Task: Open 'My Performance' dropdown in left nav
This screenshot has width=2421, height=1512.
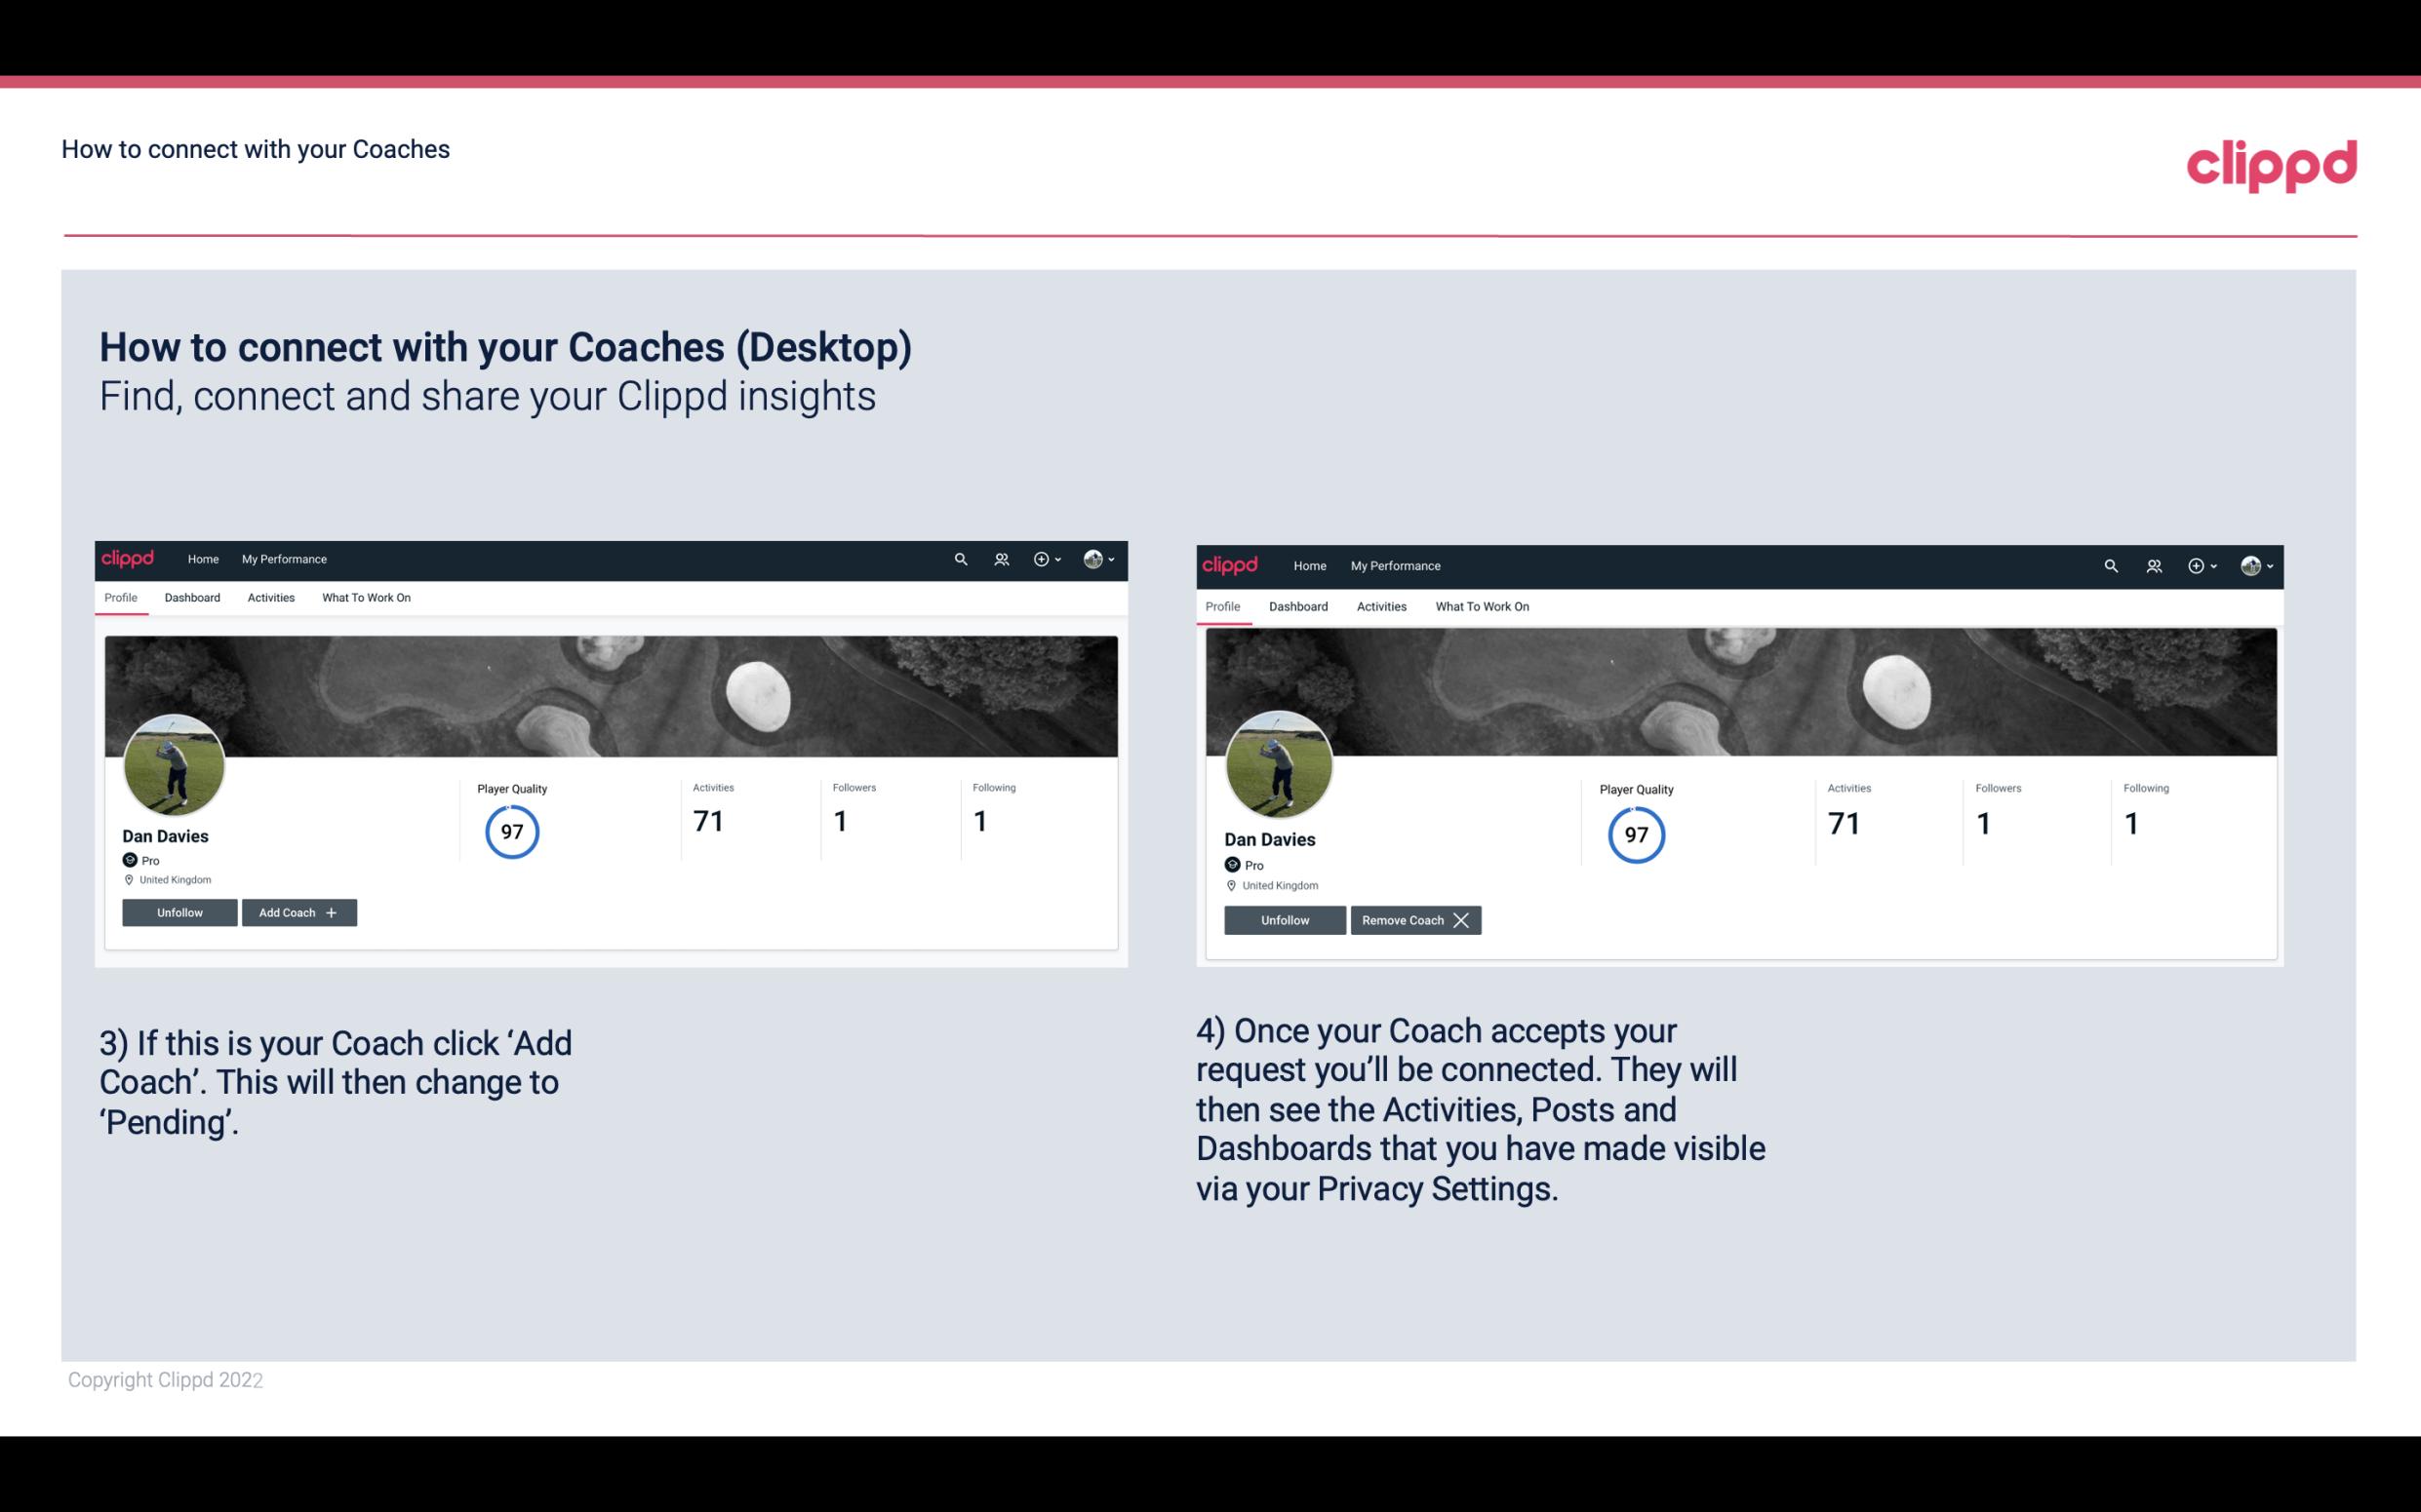Action: pyautogui.click(x=284, y=560)
